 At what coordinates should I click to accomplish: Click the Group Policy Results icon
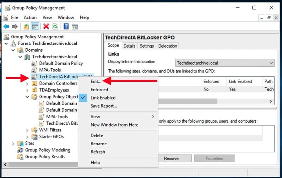click(x=21, y=157)
